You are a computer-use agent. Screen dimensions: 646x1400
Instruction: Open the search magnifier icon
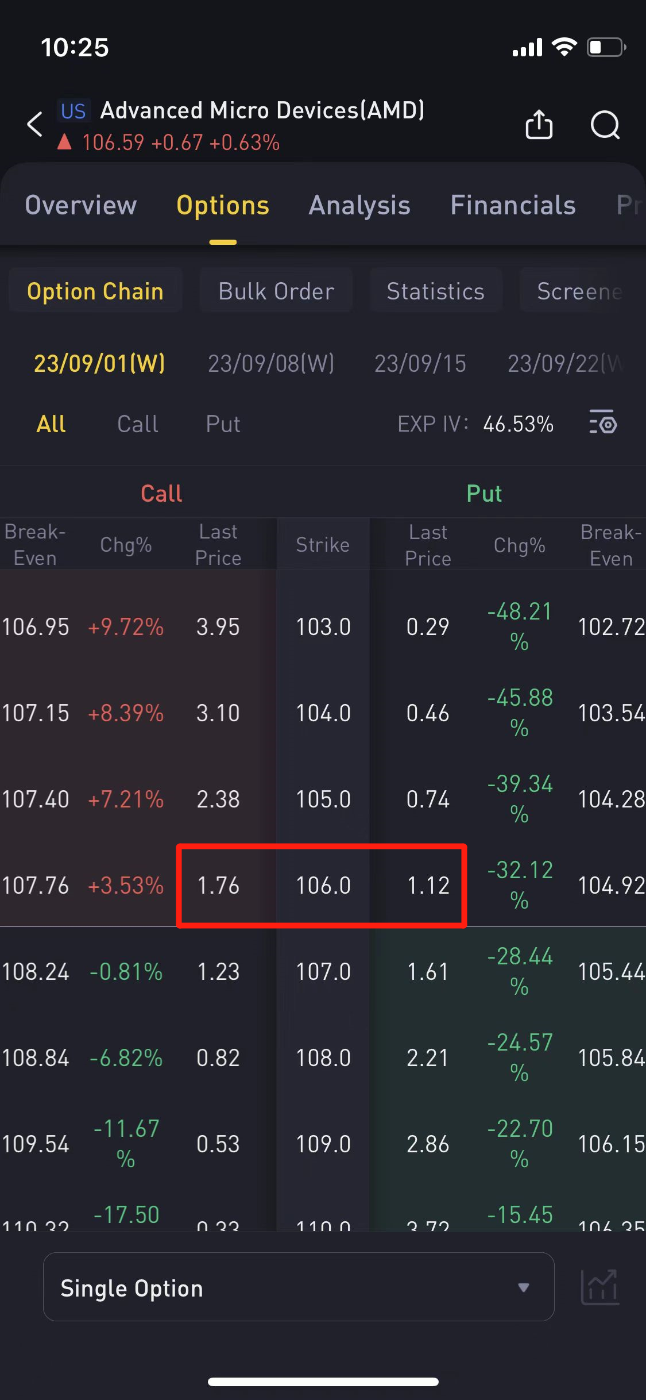pos(605,124)
